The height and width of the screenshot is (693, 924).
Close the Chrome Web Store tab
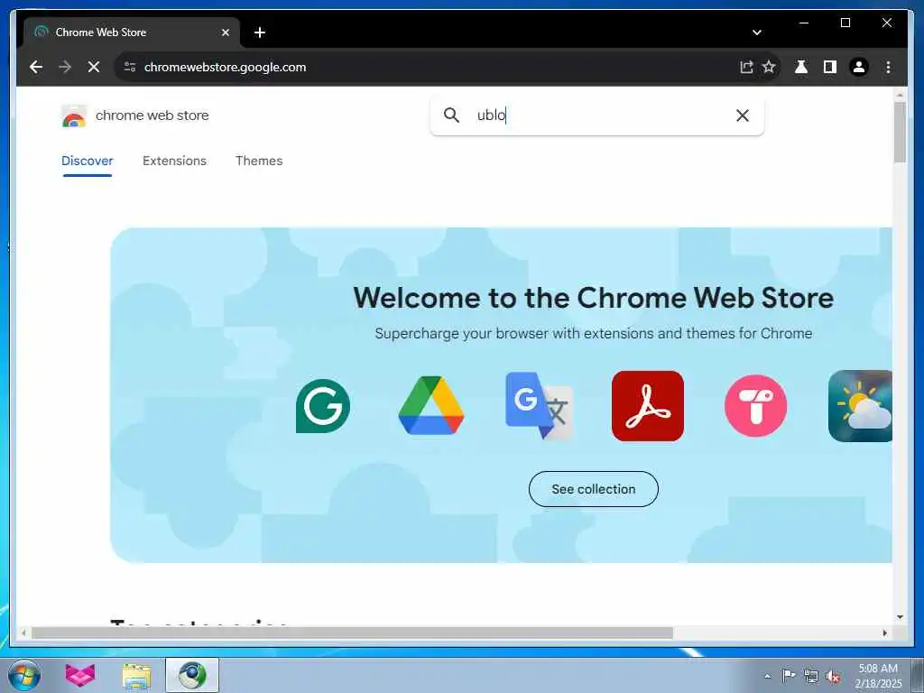pyautogui.click(x=225, y=32)
